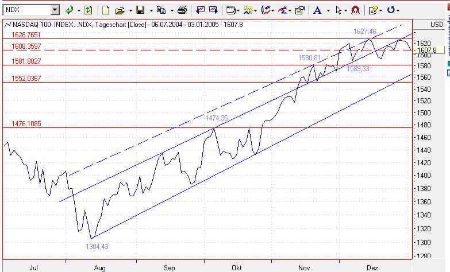
Task: Click the Dez label on time axis
Action: 372,268
